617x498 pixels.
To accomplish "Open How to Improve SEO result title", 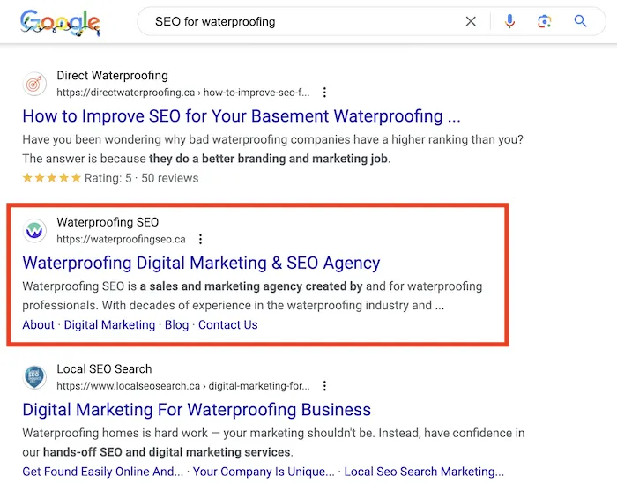I will point(242,116).
